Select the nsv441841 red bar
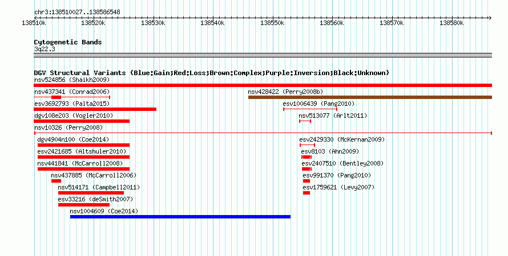This screenshot has height=256, width=508. [x=83, y=169]
